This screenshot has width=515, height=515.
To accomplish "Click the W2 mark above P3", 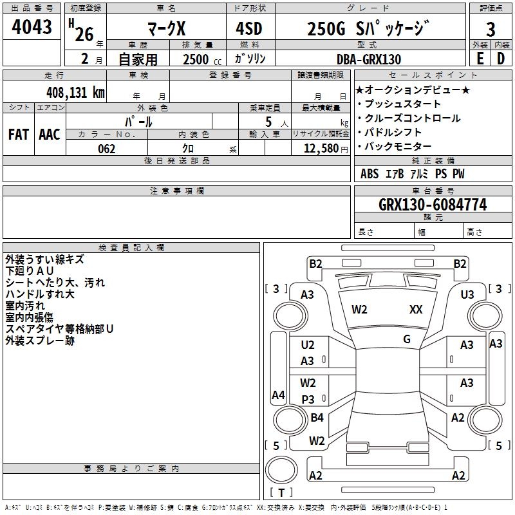I will point(308,383).
